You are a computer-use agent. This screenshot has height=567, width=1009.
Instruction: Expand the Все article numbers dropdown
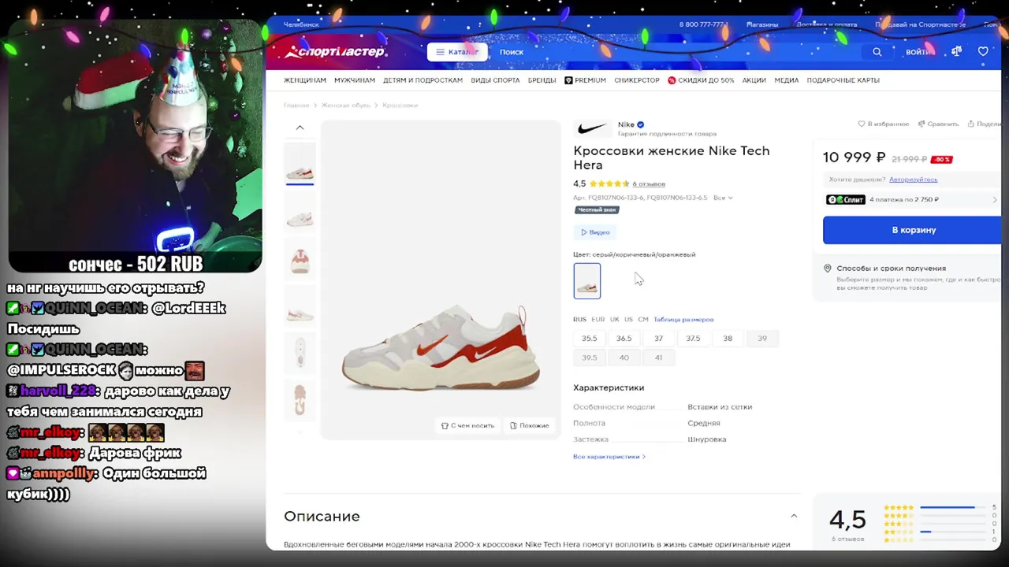click(723, 198)
